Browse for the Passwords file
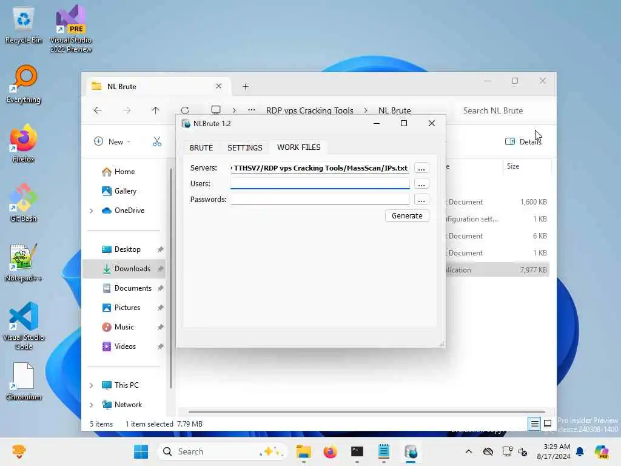This screenshot has height=466, width=621. [x=421, y=199]
